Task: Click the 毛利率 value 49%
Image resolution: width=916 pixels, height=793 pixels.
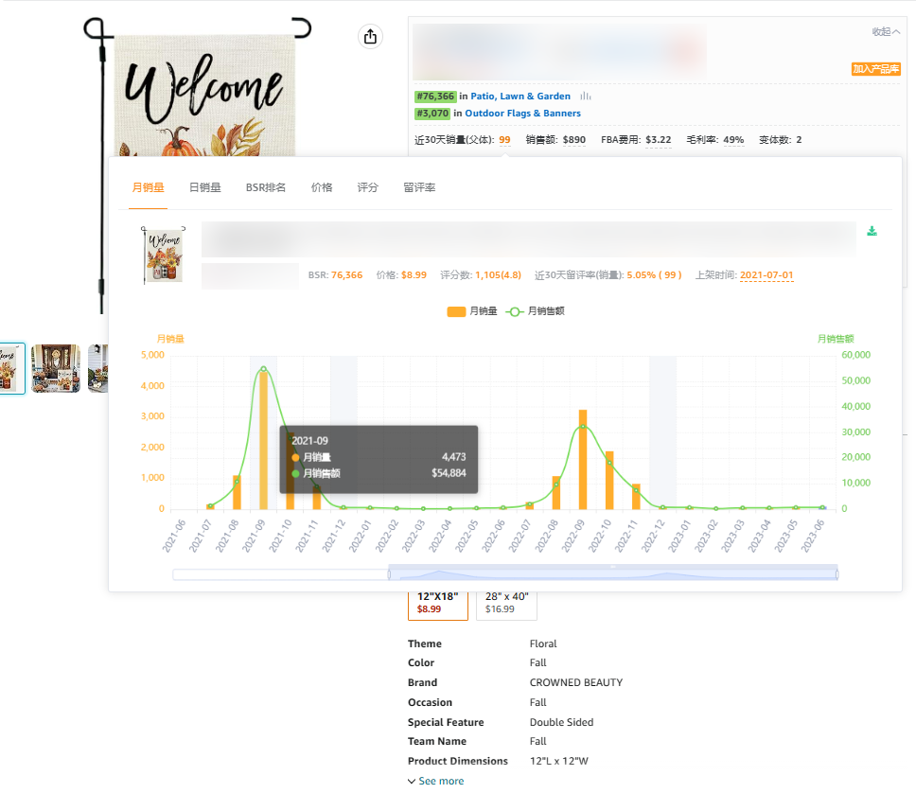Action: coord(733,140)
